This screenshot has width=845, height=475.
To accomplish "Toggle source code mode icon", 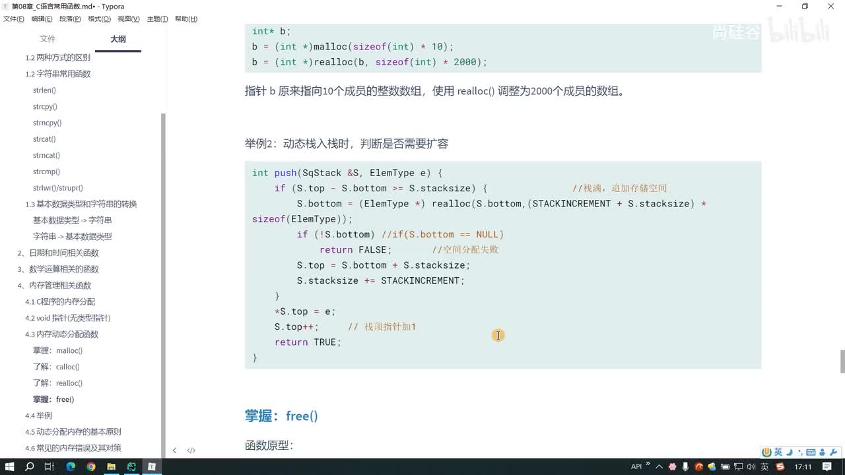I will 191,451.
